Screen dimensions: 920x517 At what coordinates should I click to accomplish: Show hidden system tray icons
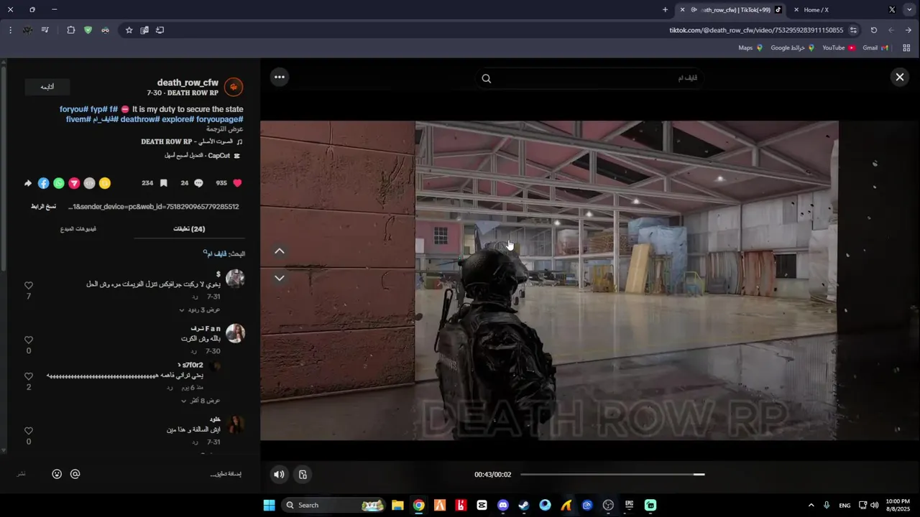(811, 506)
